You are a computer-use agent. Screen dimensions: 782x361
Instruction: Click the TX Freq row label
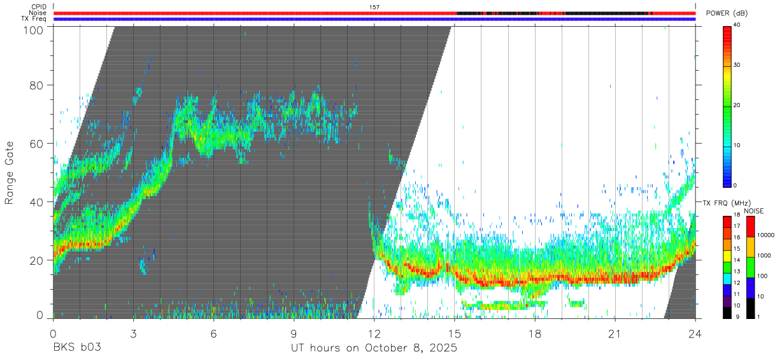pos(34,18)
